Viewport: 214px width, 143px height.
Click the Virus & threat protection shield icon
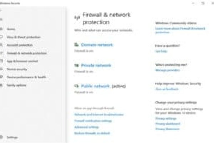click(x=1, y=37)
